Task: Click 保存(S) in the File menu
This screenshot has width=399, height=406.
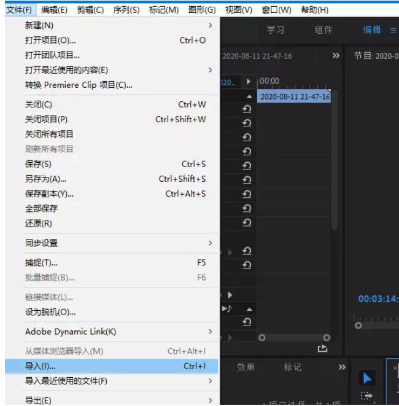Action: point(38,164)
